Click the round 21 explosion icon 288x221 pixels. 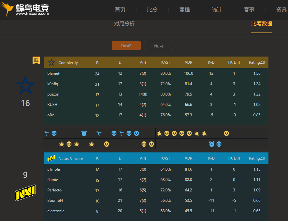(197, 133)
